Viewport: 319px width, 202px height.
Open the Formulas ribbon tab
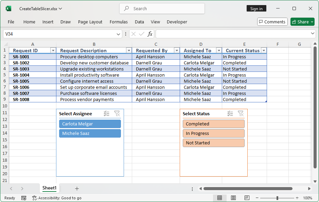tap(119, 22)
